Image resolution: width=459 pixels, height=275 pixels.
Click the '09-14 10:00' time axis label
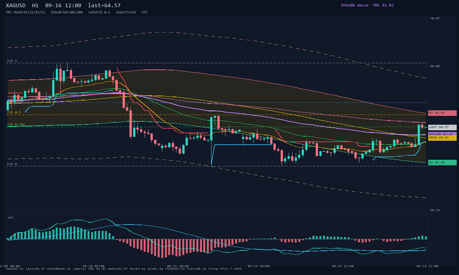pyautogui.click(x=259, y=266)
